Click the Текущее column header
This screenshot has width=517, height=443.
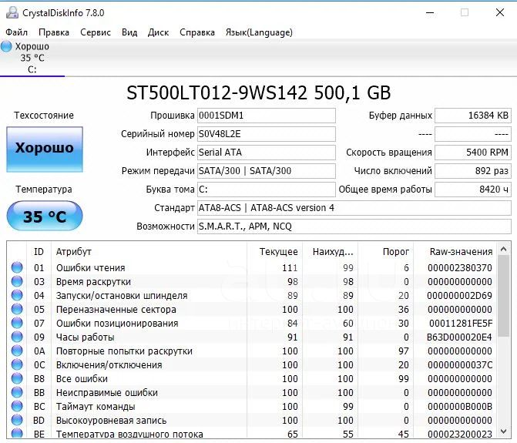point(274,251)
